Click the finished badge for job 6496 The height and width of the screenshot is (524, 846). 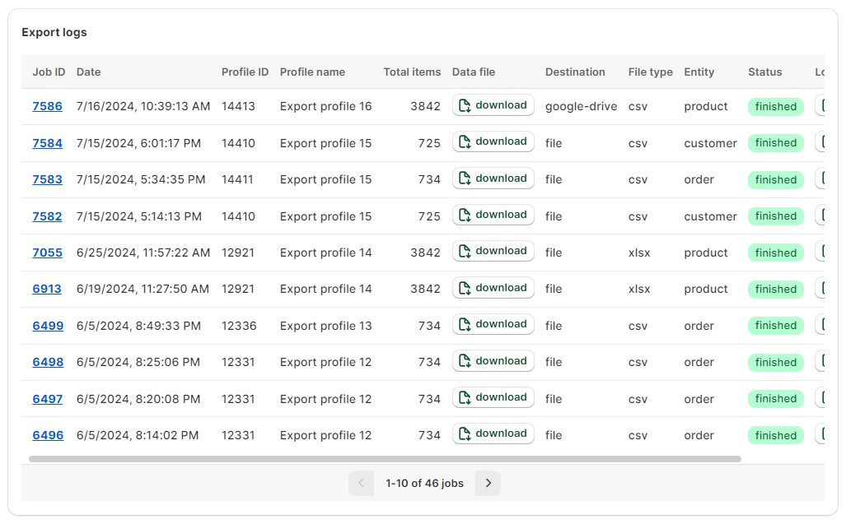coord(774,435)
